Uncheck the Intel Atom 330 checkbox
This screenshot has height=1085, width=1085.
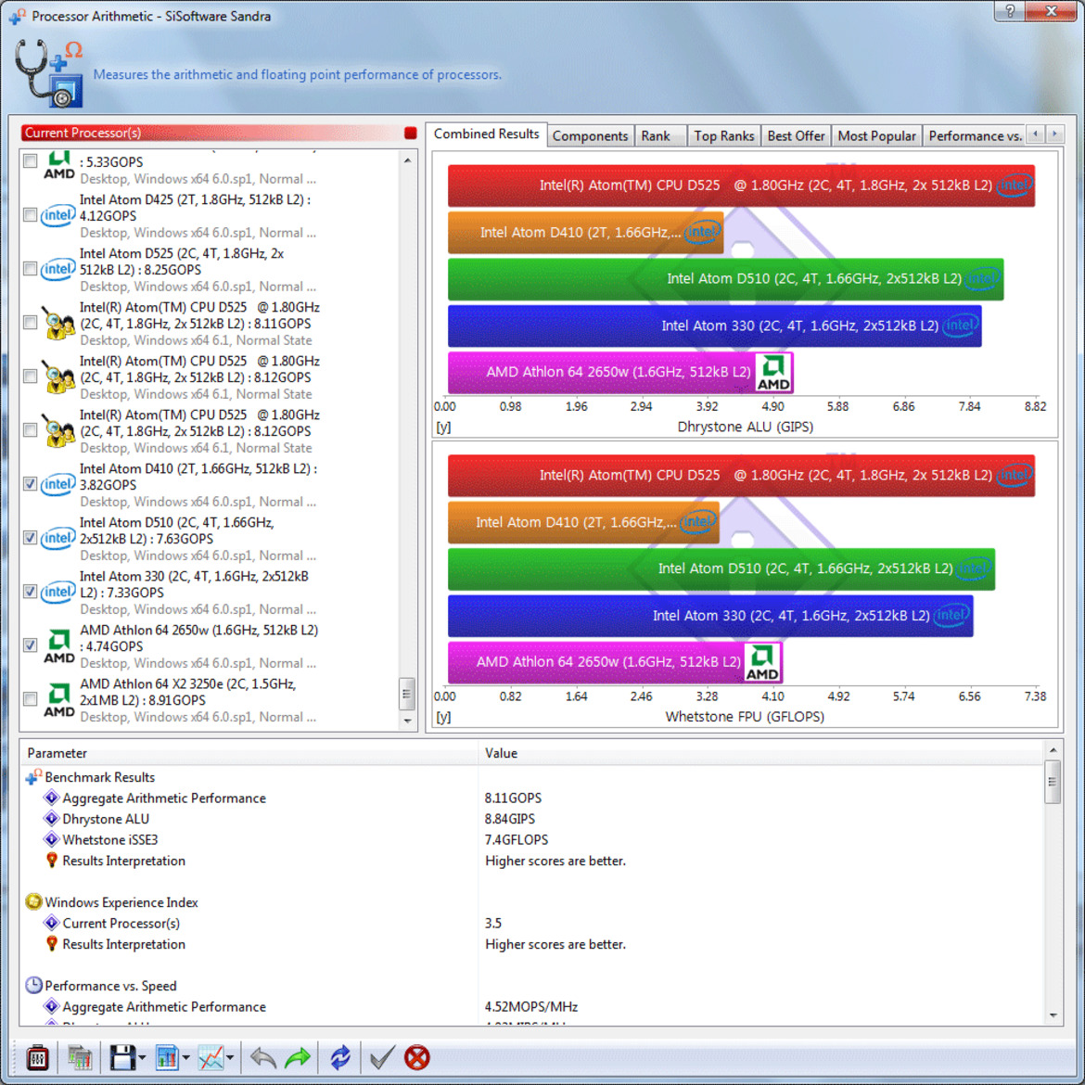30,593
